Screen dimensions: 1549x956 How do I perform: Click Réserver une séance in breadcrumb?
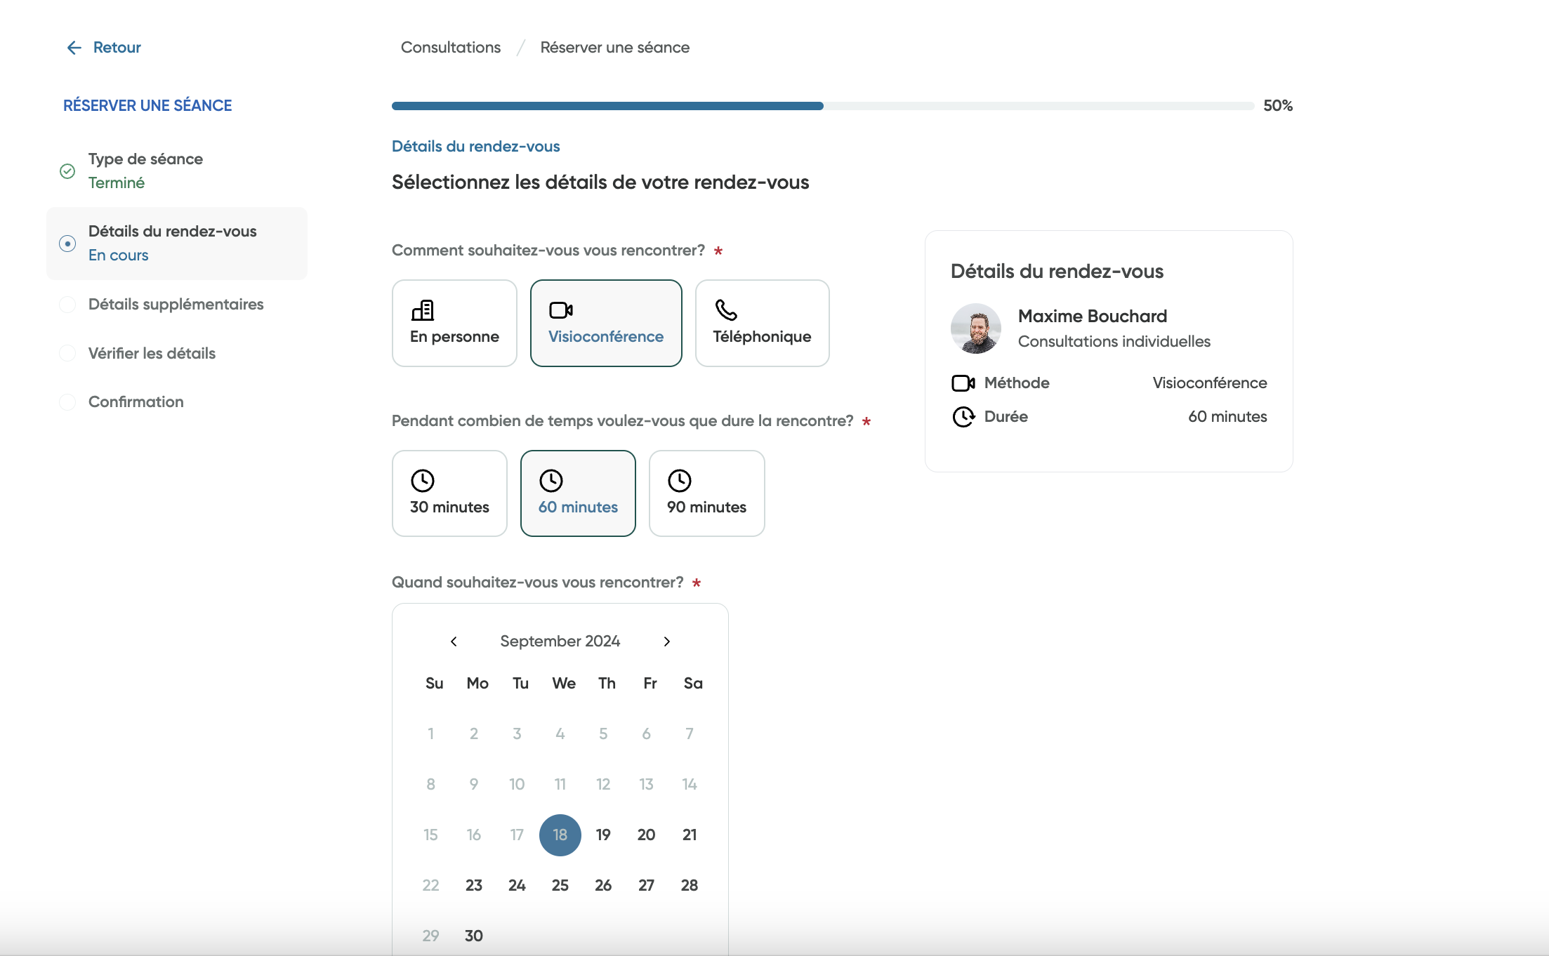click(x=614, y=47)
